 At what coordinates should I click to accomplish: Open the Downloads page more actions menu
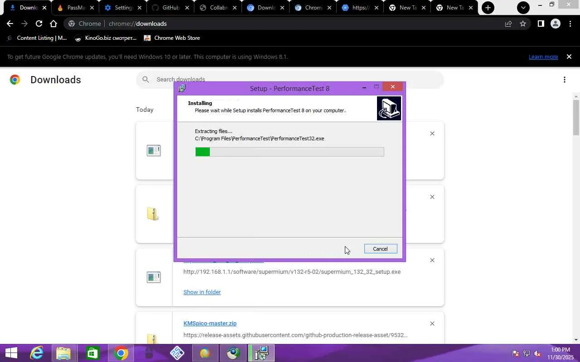click(x=565, y=80)
